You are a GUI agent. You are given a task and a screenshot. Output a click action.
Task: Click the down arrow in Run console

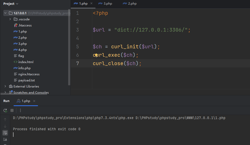(5, 126)
